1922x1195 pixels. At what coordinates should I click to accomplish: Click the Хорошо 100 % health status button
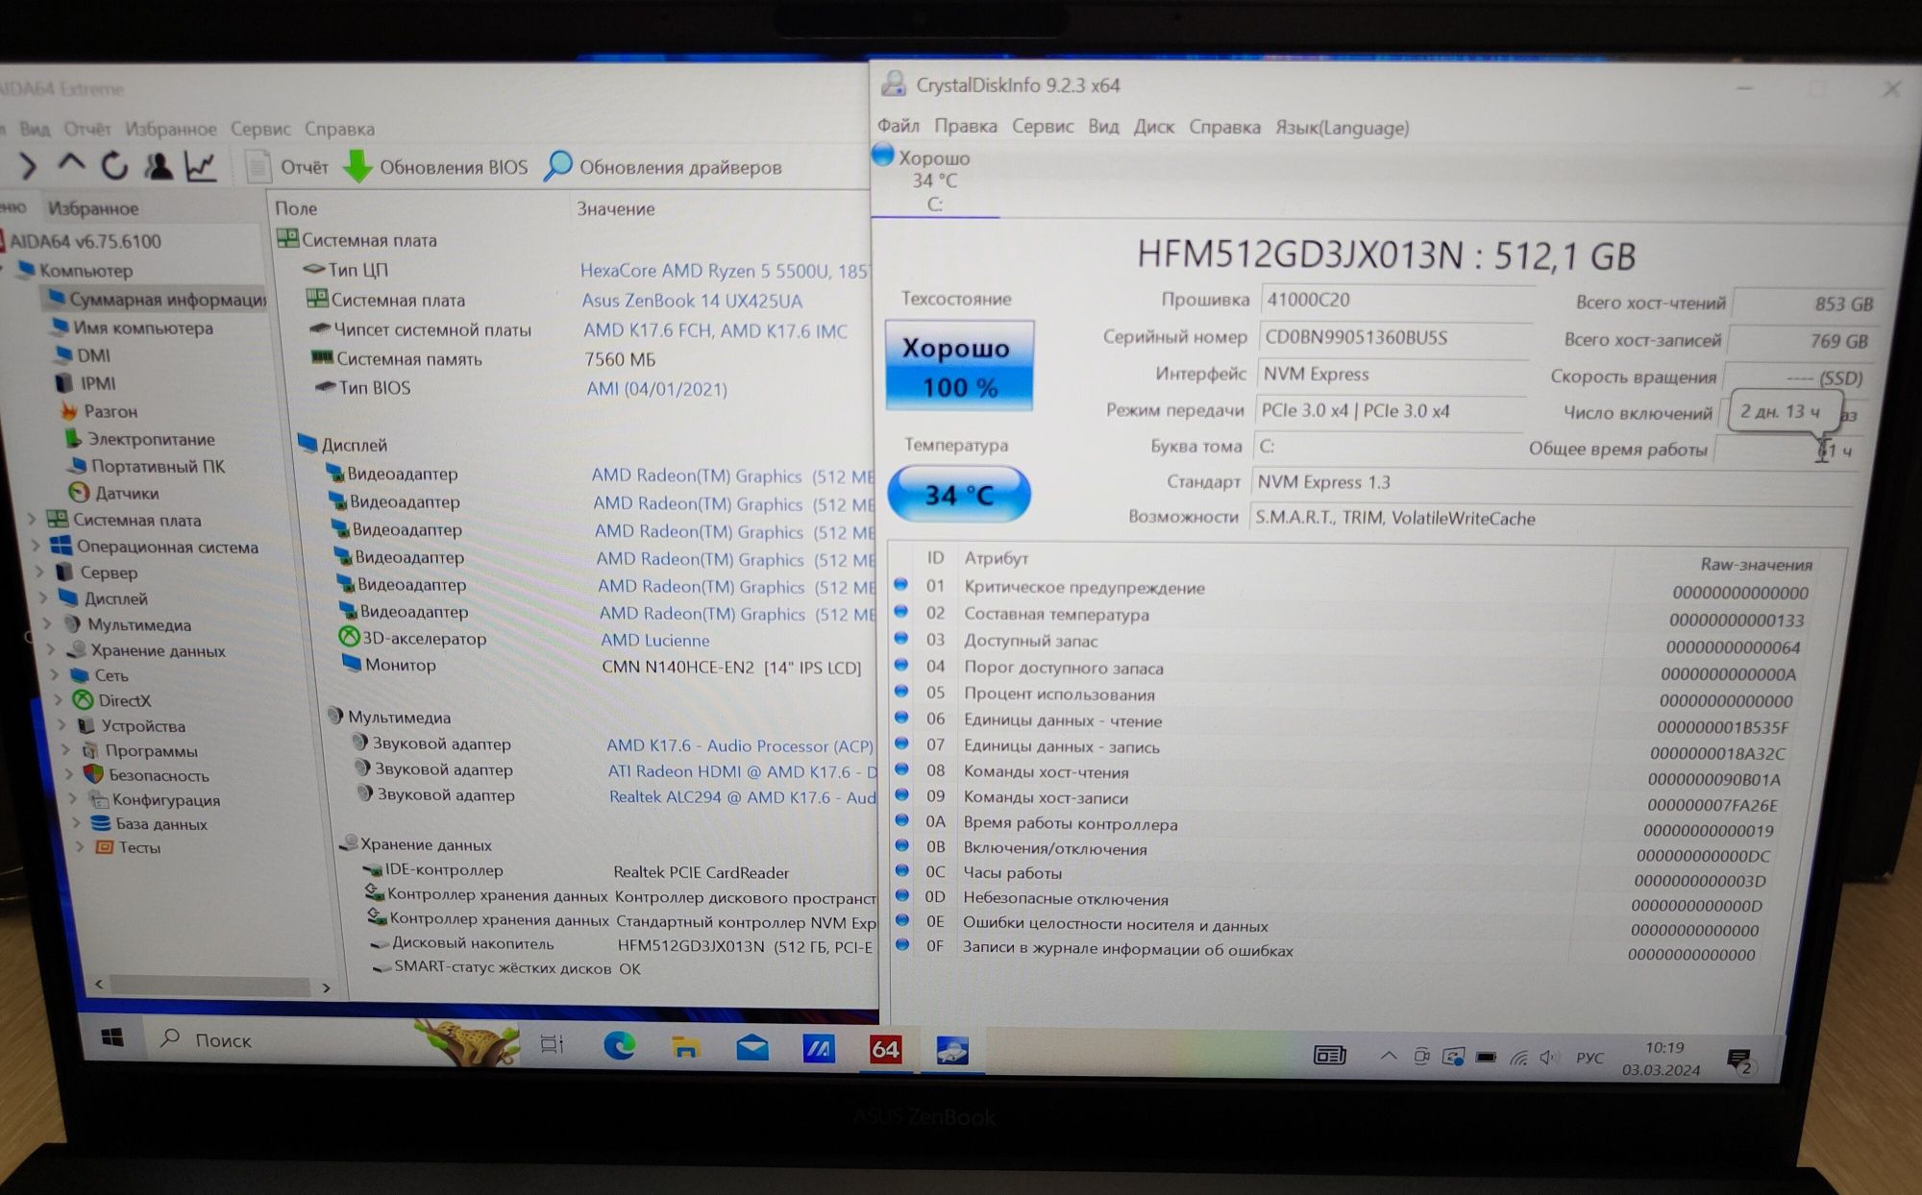[958, 365]
